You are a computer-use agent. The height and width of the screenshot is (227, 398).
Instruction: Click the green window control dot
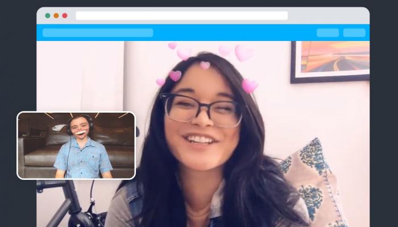47,15
